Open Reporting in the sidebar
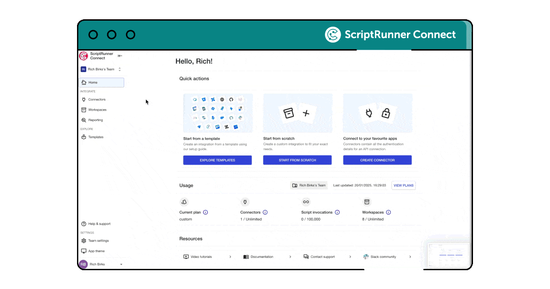550x289 pixels. point(101,120)
